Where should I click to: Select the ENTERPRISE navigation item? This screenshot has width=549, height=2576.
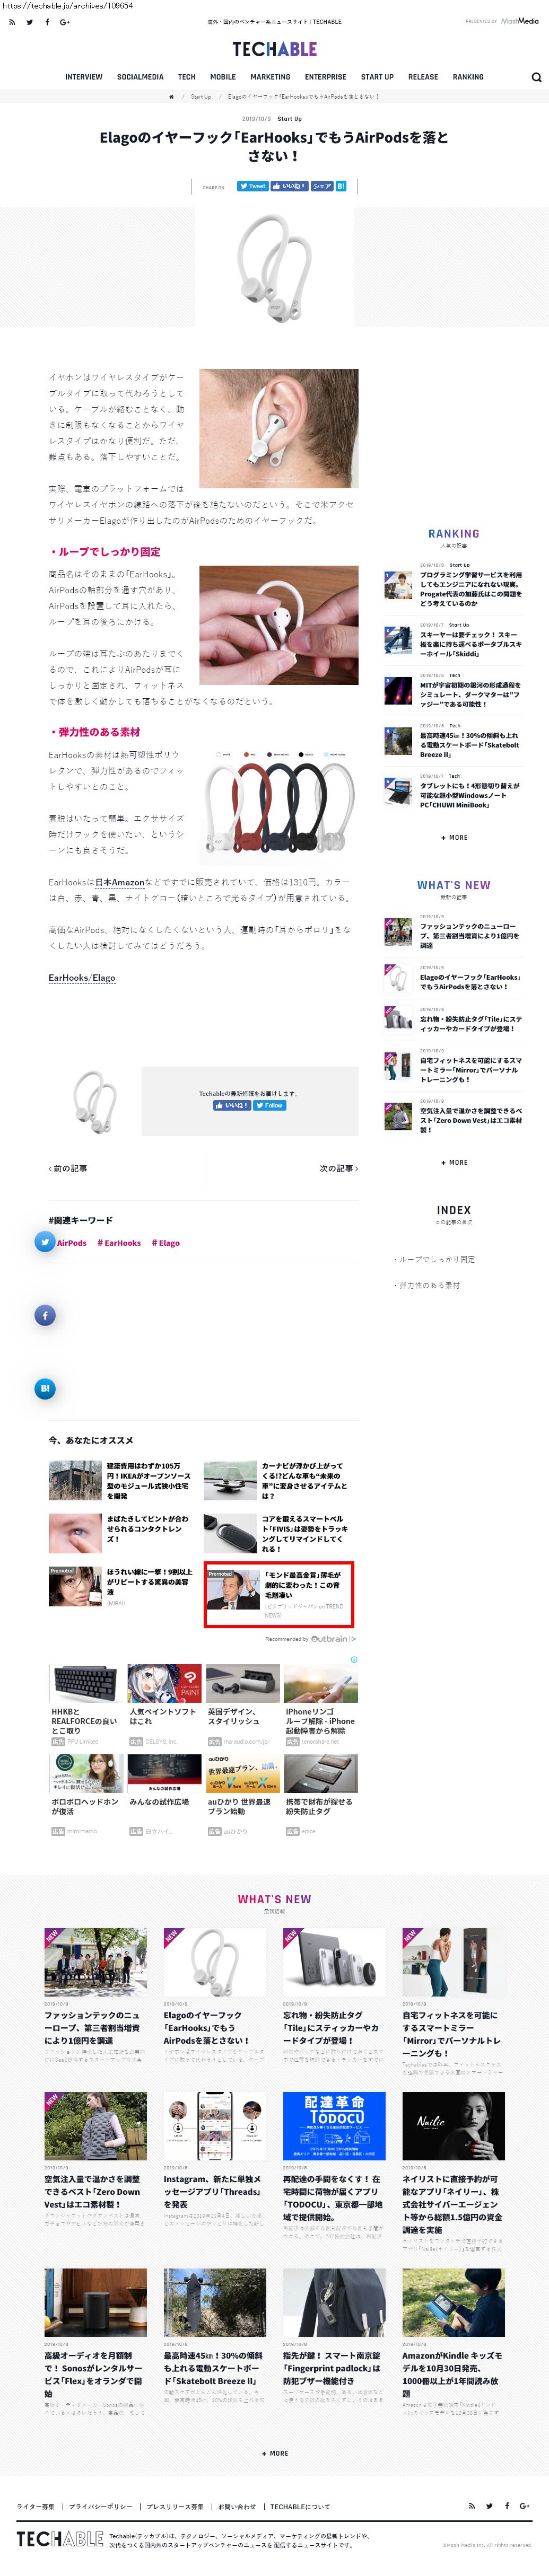(326, 77)
